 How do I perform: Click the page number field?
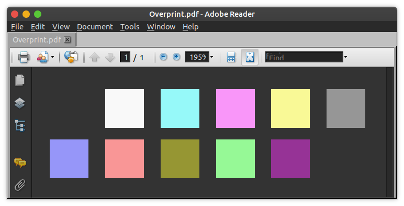coord(125,57)
